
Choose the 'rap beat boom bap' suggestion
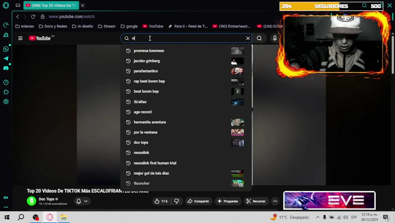pos(186,81)
